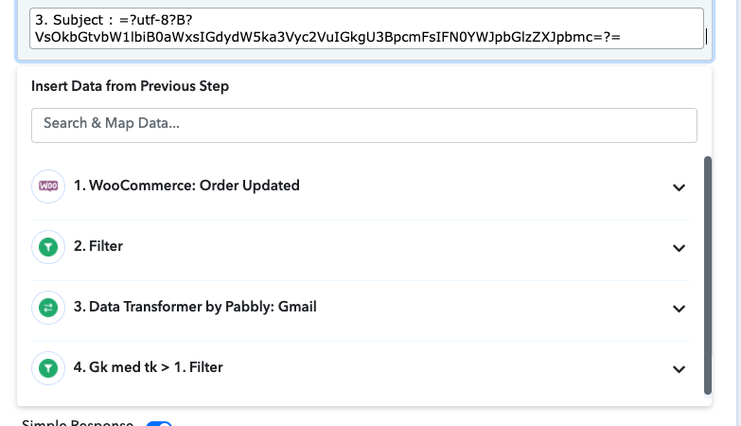
Task: Click the vertical scrollbar of the data list
Action: click(708, 275)
